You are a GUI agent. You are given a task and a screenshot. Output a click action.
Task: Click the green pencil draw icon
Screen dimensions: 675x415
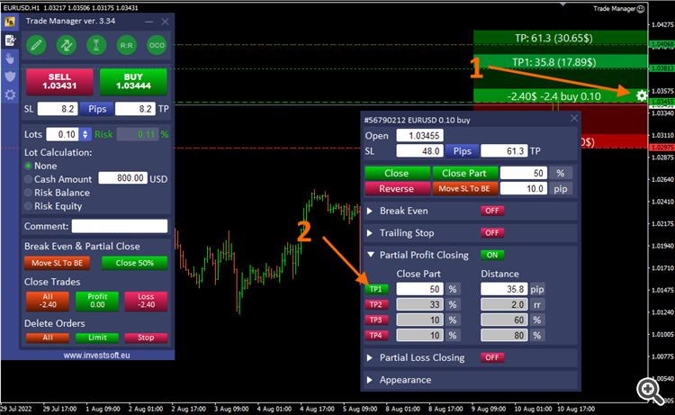pyautogui.click(x=36, y=45)
